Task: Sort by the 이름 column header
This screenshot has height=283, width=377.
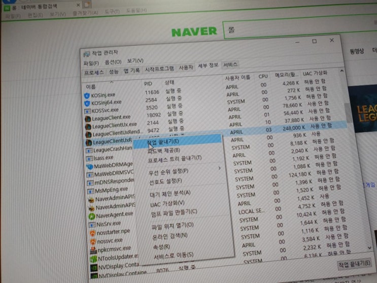Action: click(x=91, y=87)
